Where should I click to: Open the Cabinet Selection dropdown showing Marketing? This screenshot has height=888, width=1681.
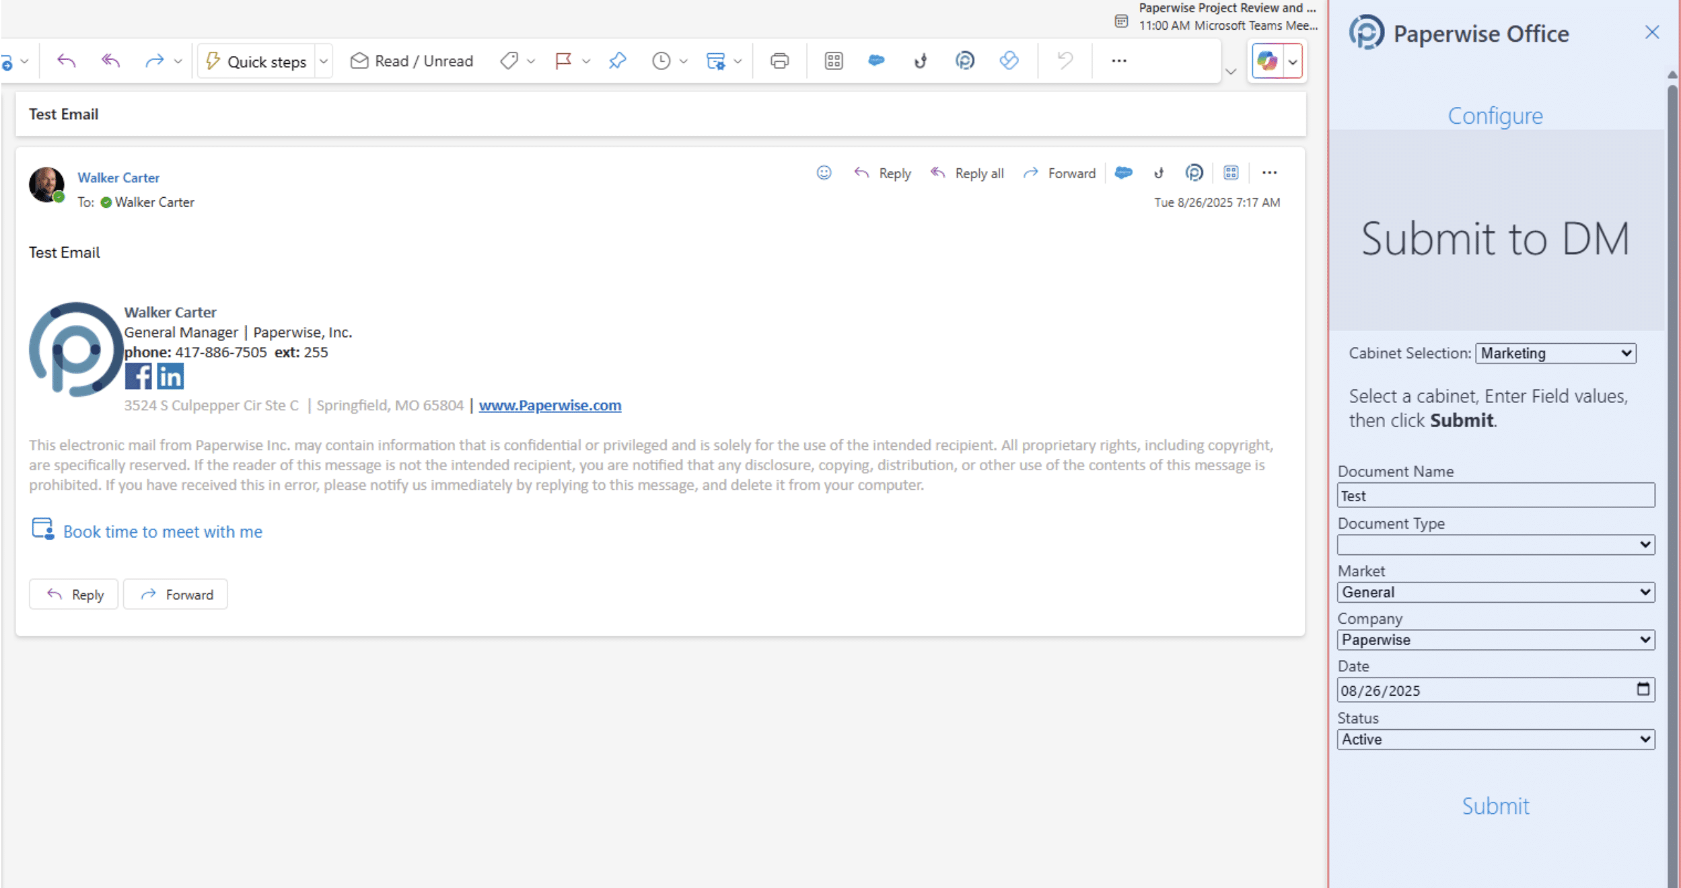tap(1556, 353)
